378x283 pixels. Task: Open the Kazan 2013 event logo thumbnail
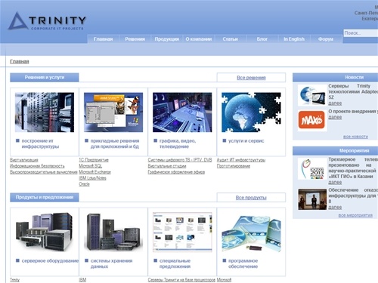pos(312,169)
